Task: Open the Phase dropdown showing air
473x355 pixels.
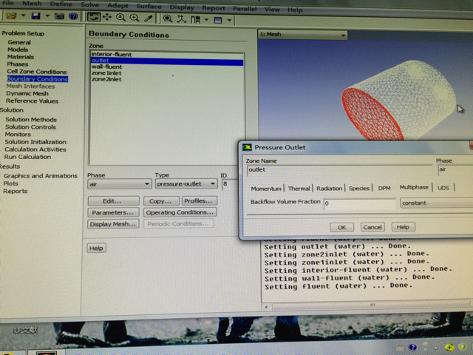Action: pyautogui.click(x=119, y=184)
